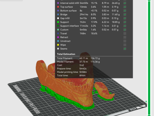The width and height of the screenshot is (154, 116).
Task: Click the small sliced model on plate
Action: click(x=104, y=91)
